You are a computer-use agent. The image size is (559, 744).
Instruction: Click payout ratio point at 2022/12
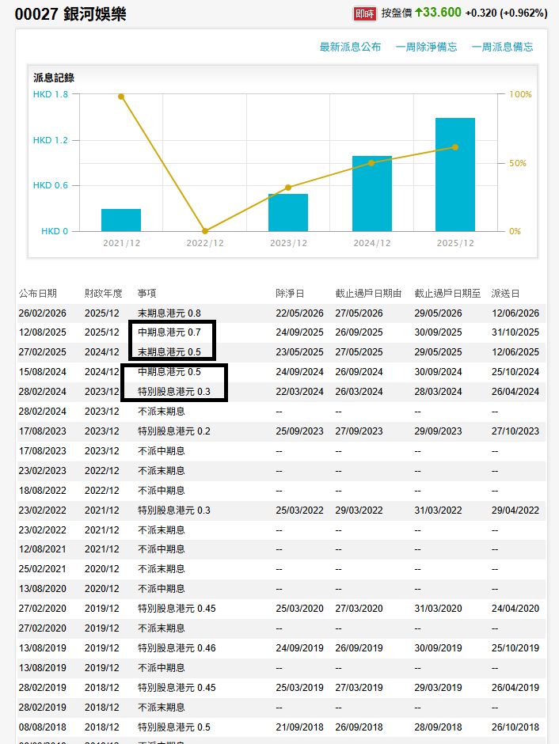tap(205, 231)
